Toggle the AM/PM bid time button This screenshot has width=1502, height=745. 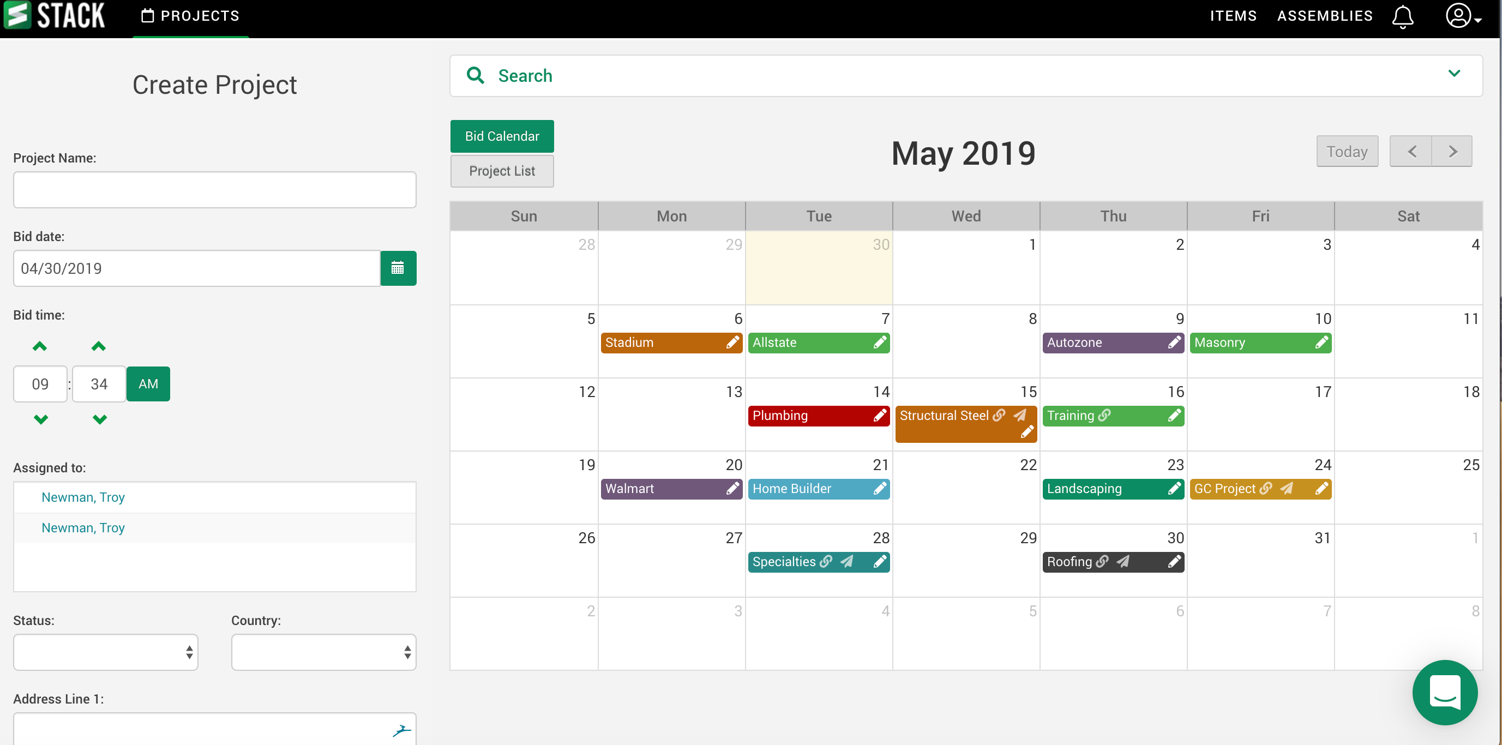click(148, 383)
